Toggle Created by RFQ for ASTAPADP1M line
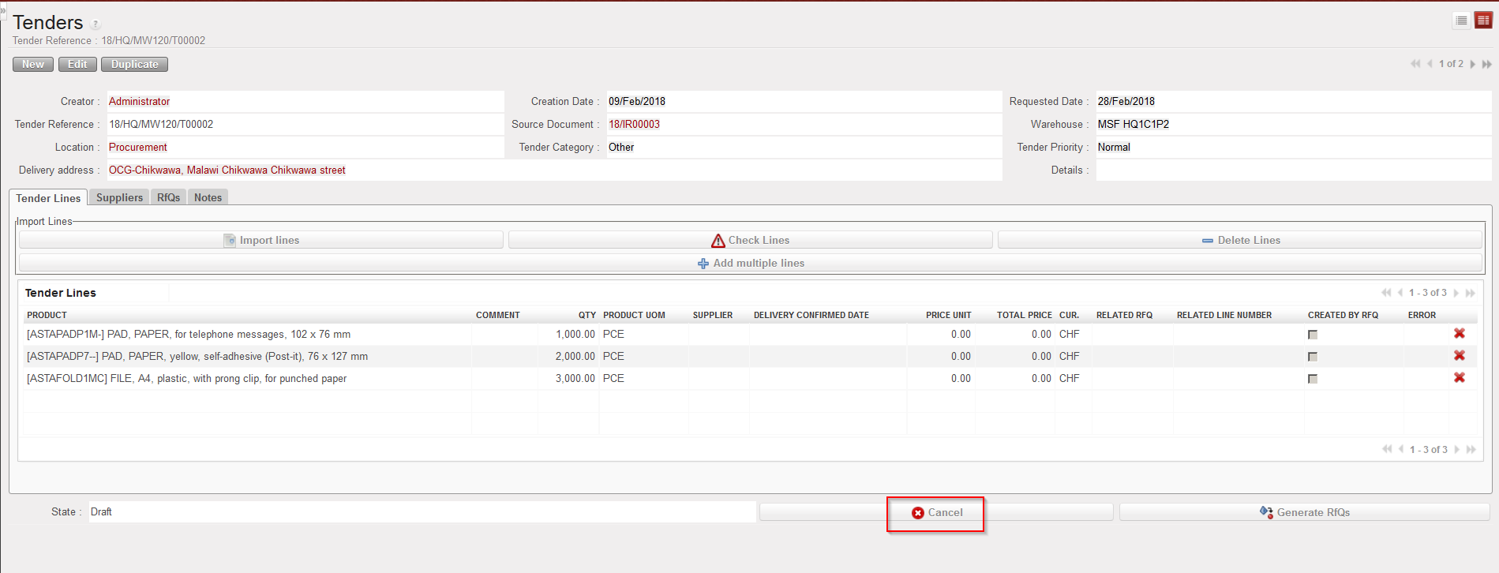This screenshot has width=1499, height=573. coord(1313,335)
